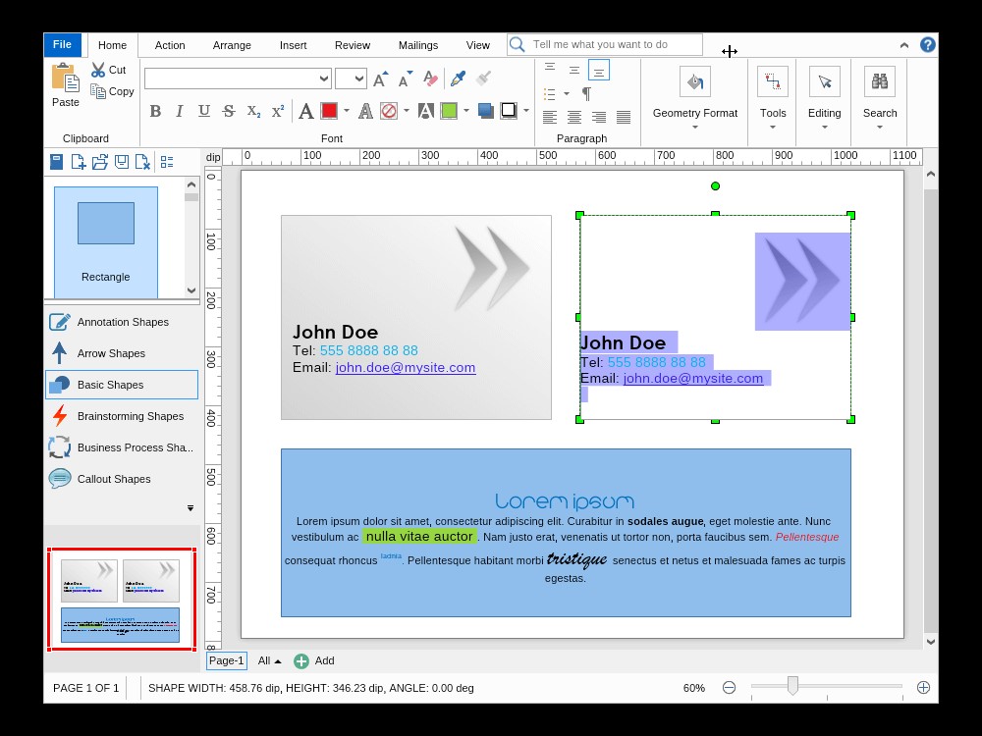Zoom in with the plus circle icon

923,688
